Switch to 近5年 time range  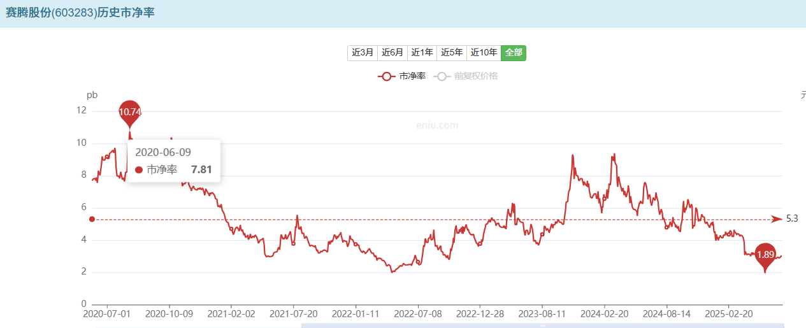click(x=452, y=53)
